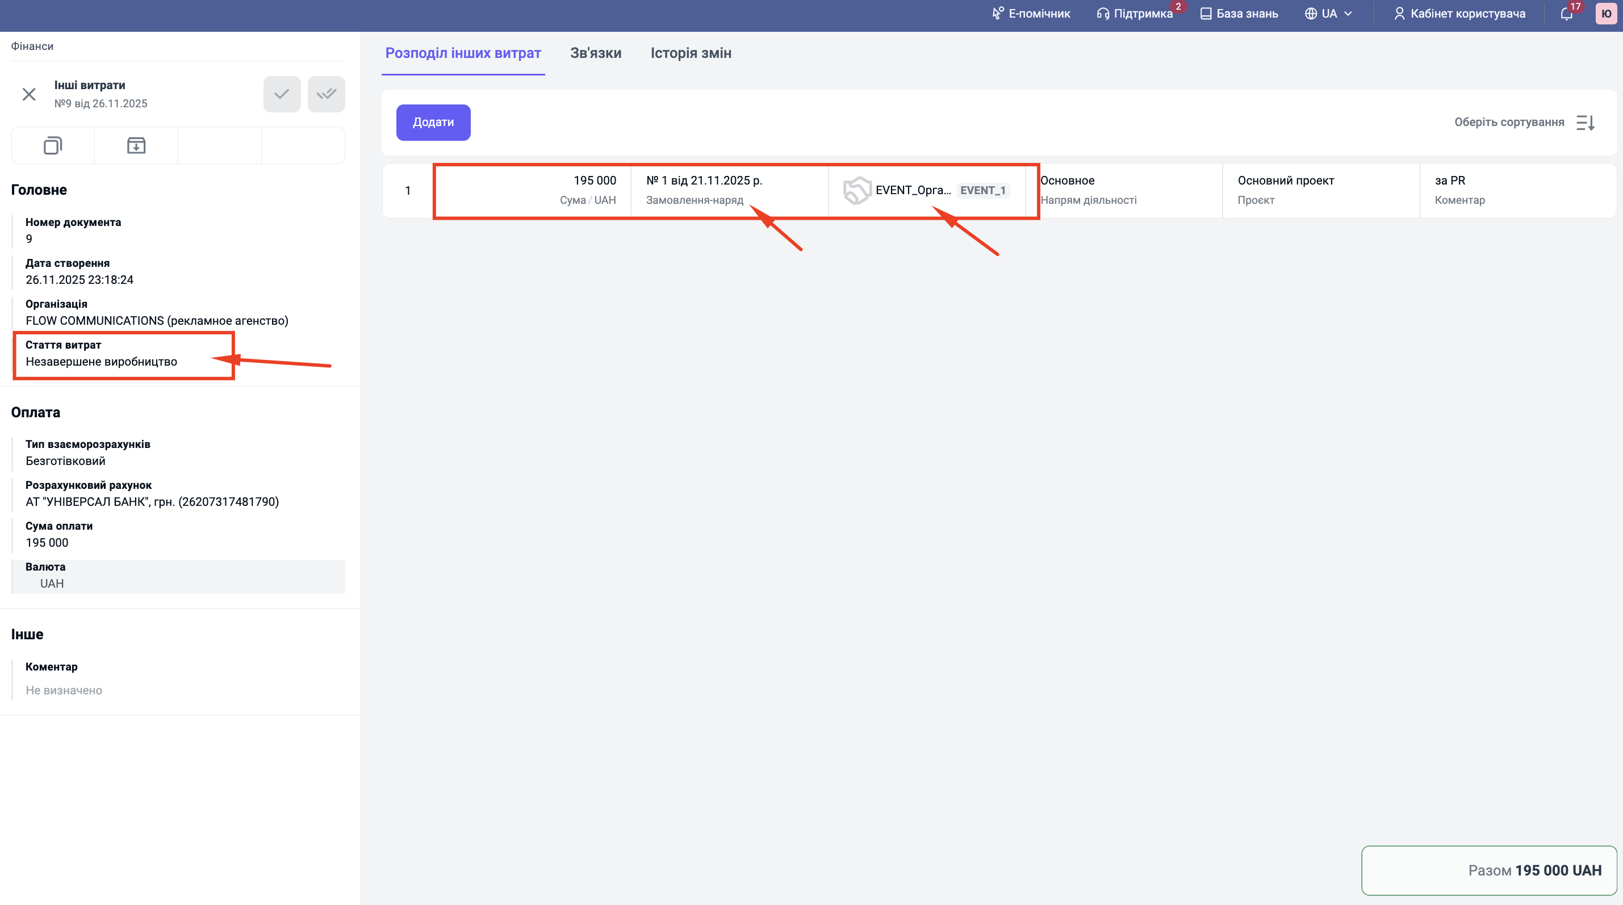This screenshot has width=1623, height=905.
Task: Open the База знань link
Action: tap(1239, 14)
